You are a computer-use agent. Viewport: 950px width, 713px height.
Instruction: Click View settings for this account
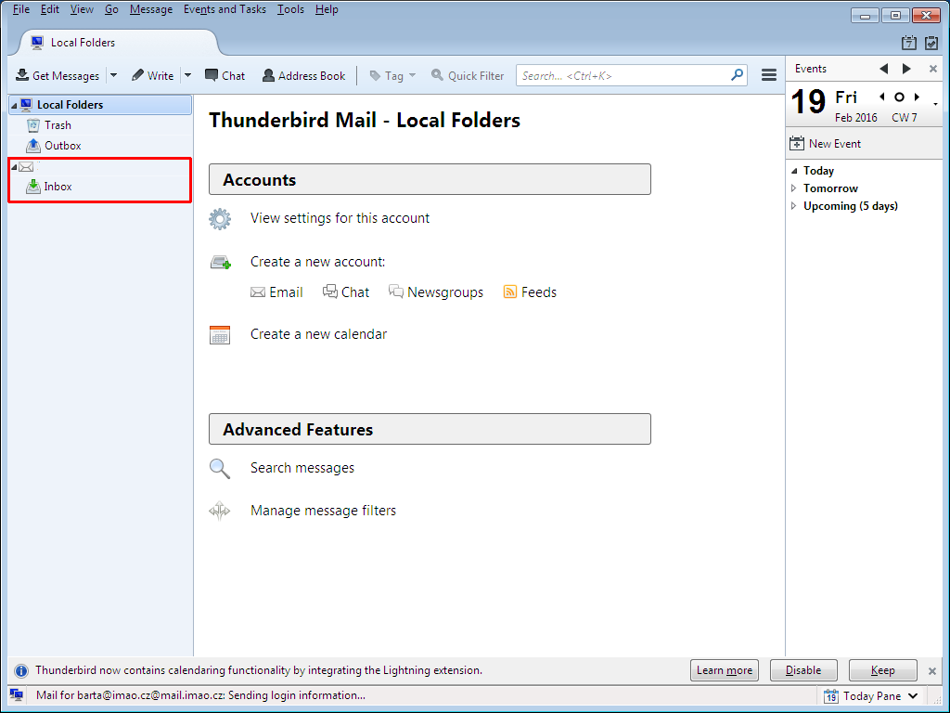click(x=340, y=218)
